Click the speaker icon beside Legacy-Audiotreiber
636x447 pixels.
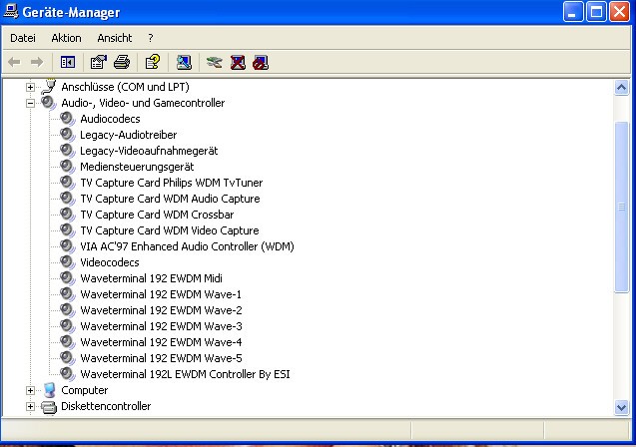[x=67, y=135]
